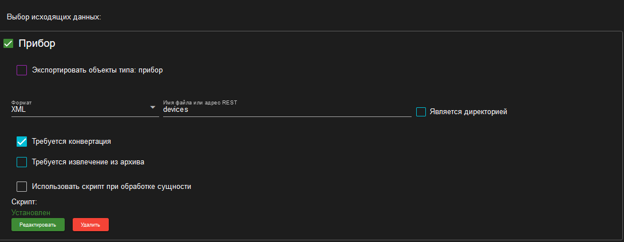Screen dimensions: 624x242
Task: Click the Прибор section heading text
Action: point(37,43)
